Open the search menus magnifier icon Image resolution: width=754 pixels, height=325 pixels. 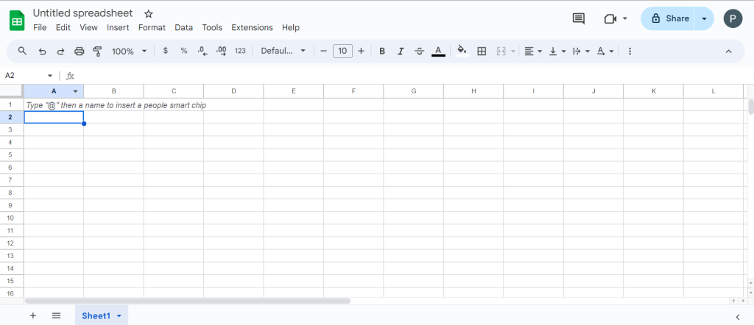point(22,51)
